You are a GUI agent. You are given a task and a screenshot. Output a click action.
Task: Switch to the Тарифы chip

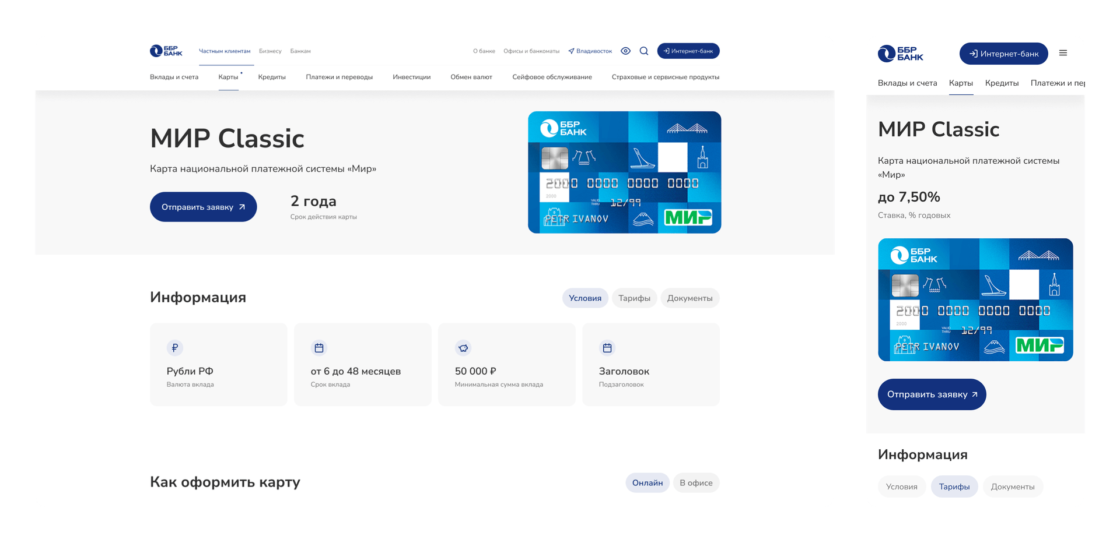634,298
